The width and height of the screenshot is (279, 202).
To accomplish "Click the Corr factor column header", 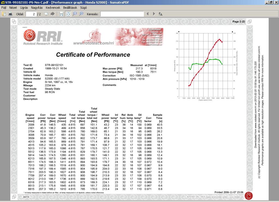I will [148, 120].
